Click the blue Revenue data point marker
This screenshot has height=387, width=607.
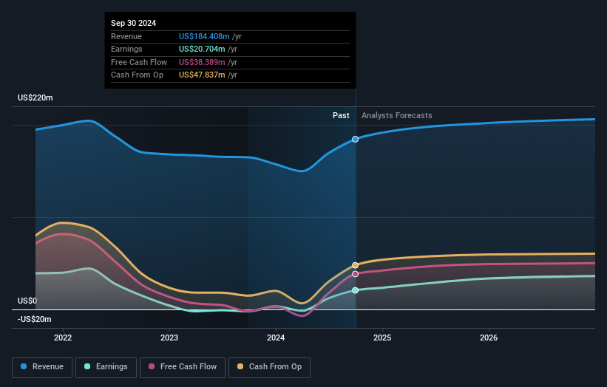355,139
